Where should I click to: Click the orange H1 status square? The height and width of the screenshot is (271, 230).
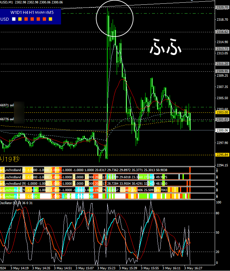(x=32, y=19)
